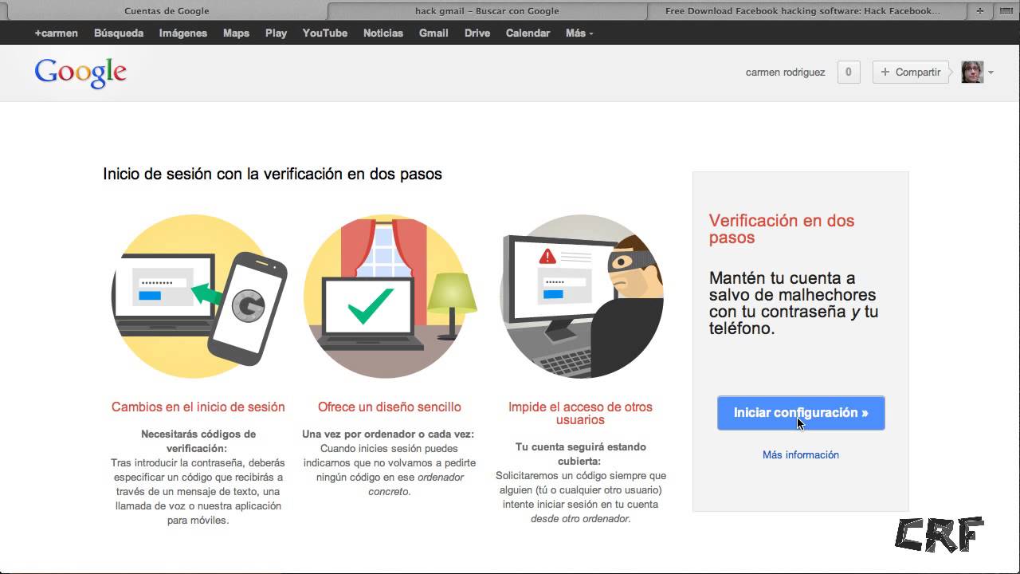This screenshot has height=574, width=1020.
Task: Open Búsqueda in the Google bar
Action: coord(119,33)
